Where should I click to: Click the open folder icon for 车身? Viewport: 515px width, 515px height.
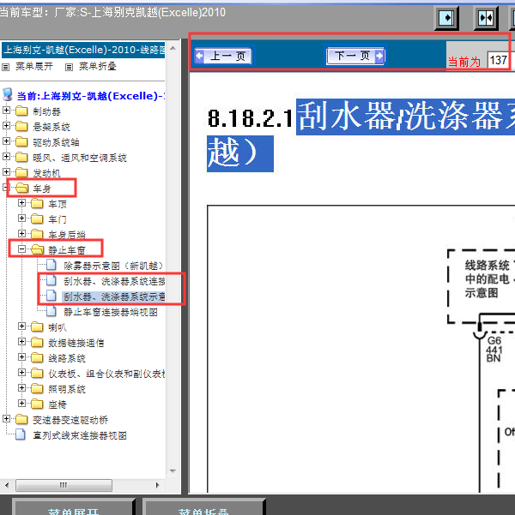[x=22, y=189]
